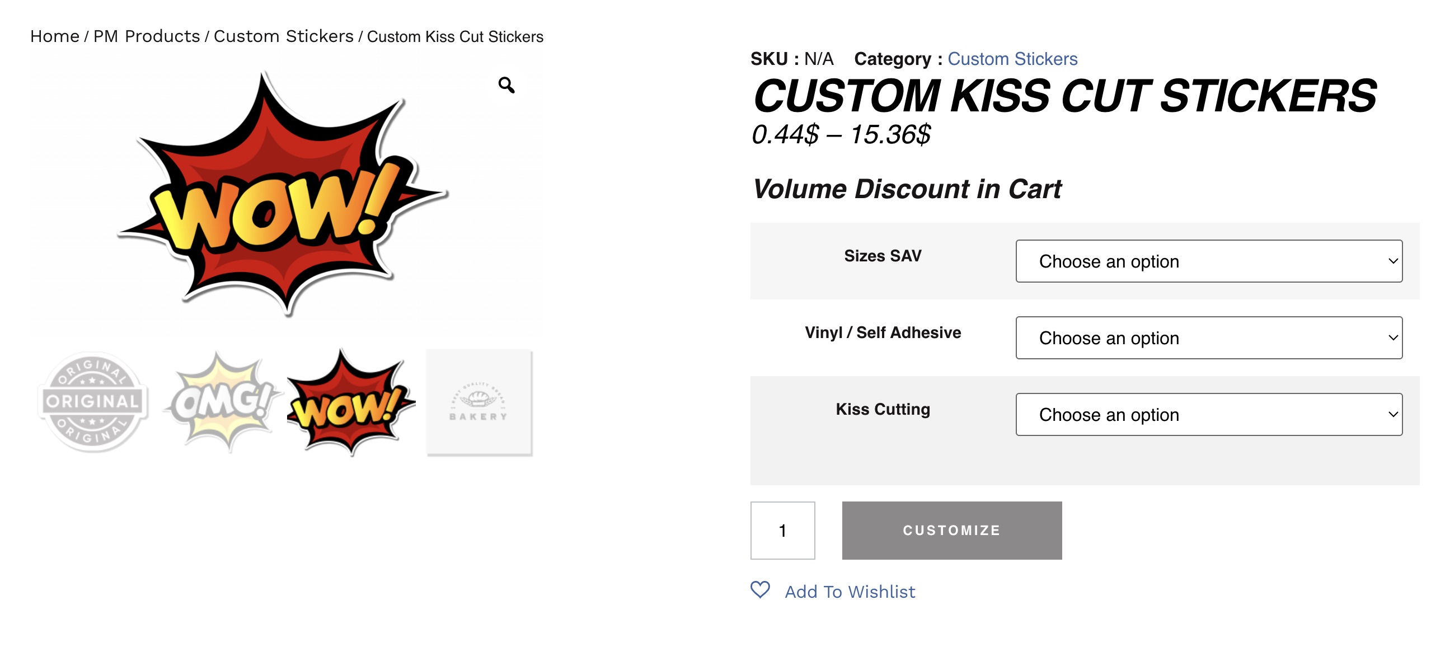Image resolution: width=1445 pixels, height=647 pixels.
Task: Select the ORIGINAL stamp sticker thumbnail
Action: (92, 402)
